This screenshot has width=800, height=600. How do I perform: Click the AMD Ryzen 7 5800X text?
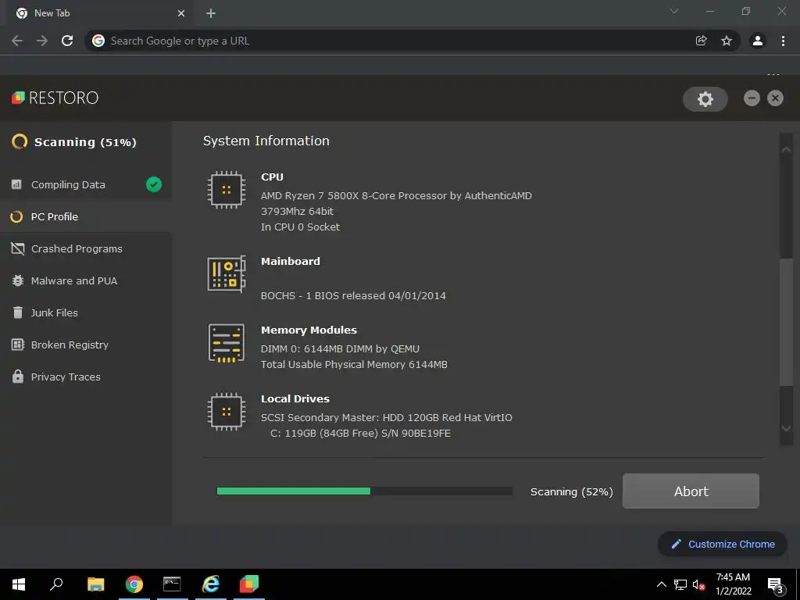[396, 195]
